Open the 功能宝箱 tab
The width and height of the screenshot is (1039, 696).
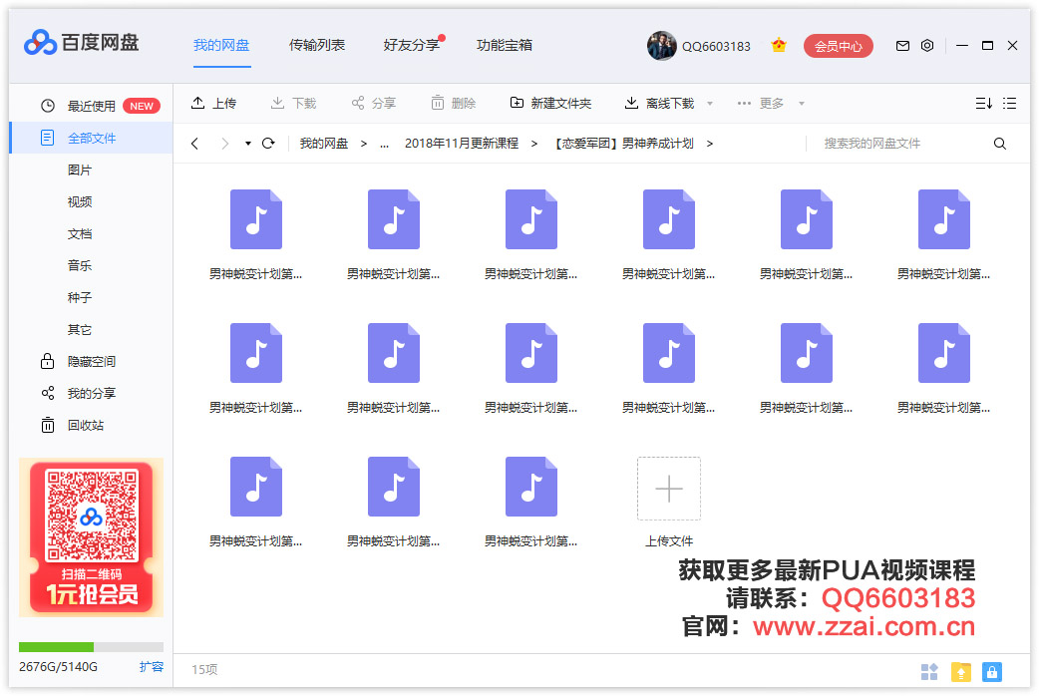click(x=505, y=45)
